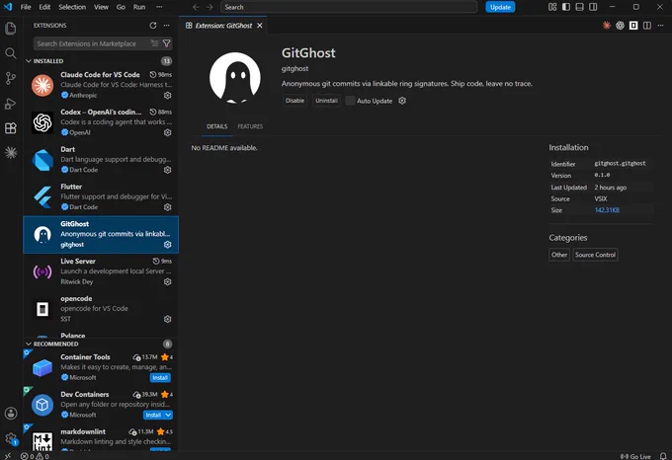The image size is (672, 460).
Task: Open the Edit menu
Action: pyautogui.click(x=44, y=7)
